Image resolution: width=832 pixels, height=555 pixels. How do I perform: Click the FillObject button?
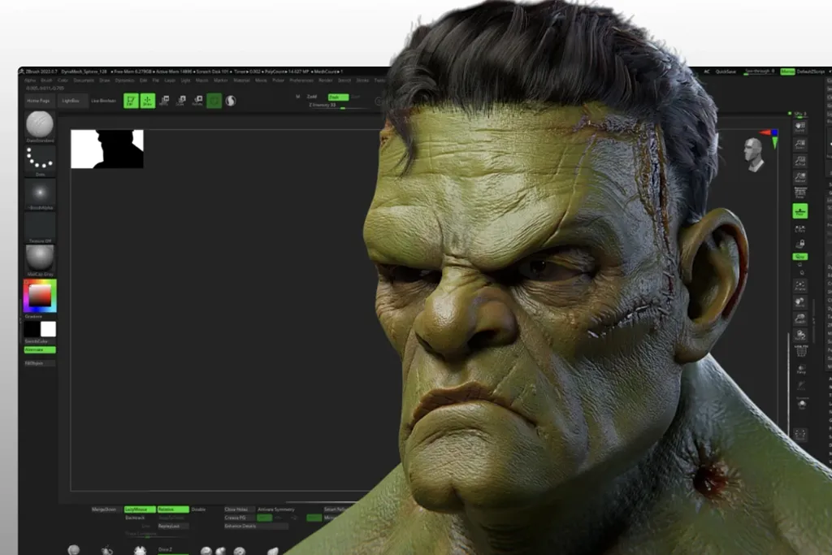[x=40, y=363]
